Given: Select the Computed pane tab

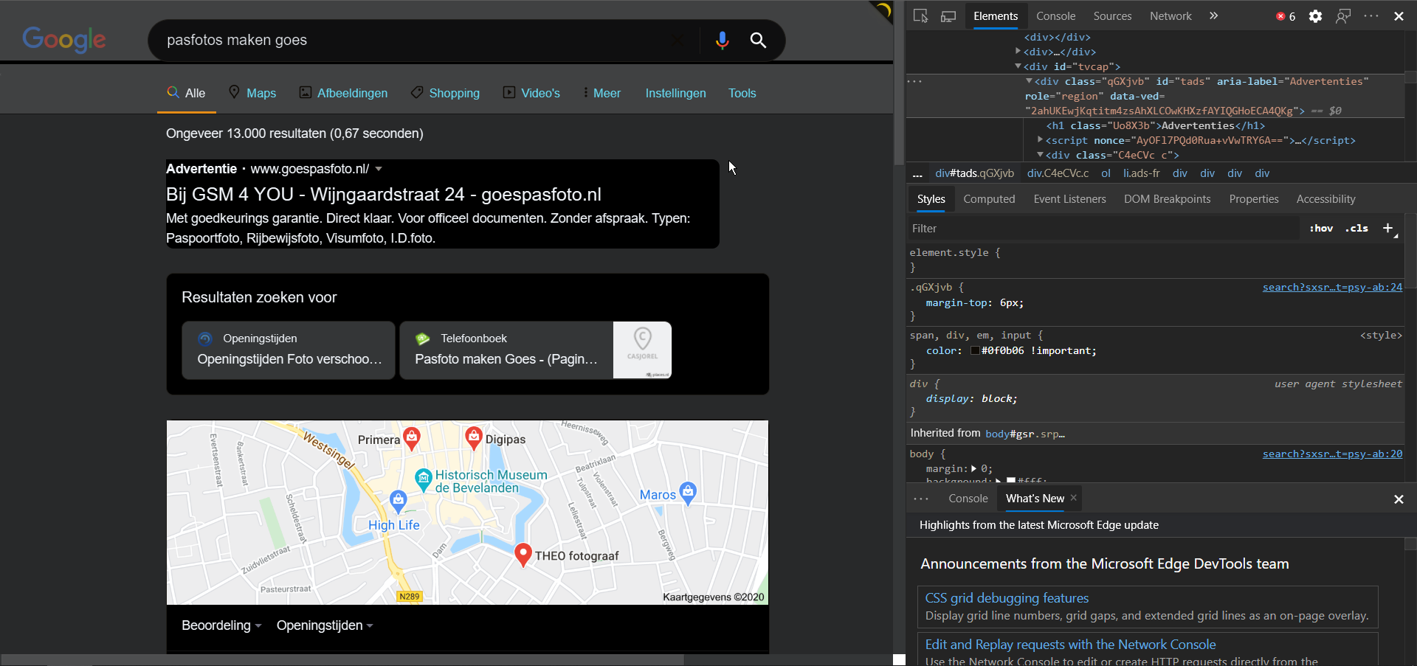Looking at the screenshot, I should [989, 199].
